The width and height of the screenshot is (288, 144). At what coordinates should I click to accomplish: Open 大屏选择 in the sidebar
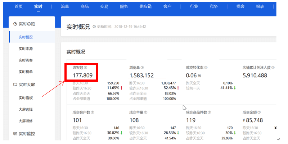26,109
